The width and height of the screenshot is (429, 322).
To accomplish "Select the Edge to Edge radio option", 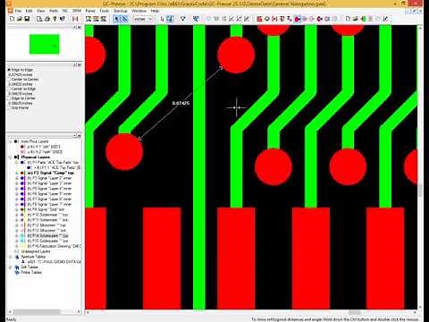I will [x=9, y=70].
